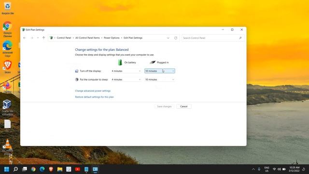Open Brave browser desktop shortcut
This screenshot has height=174, width=309.
tap(8, 67)
